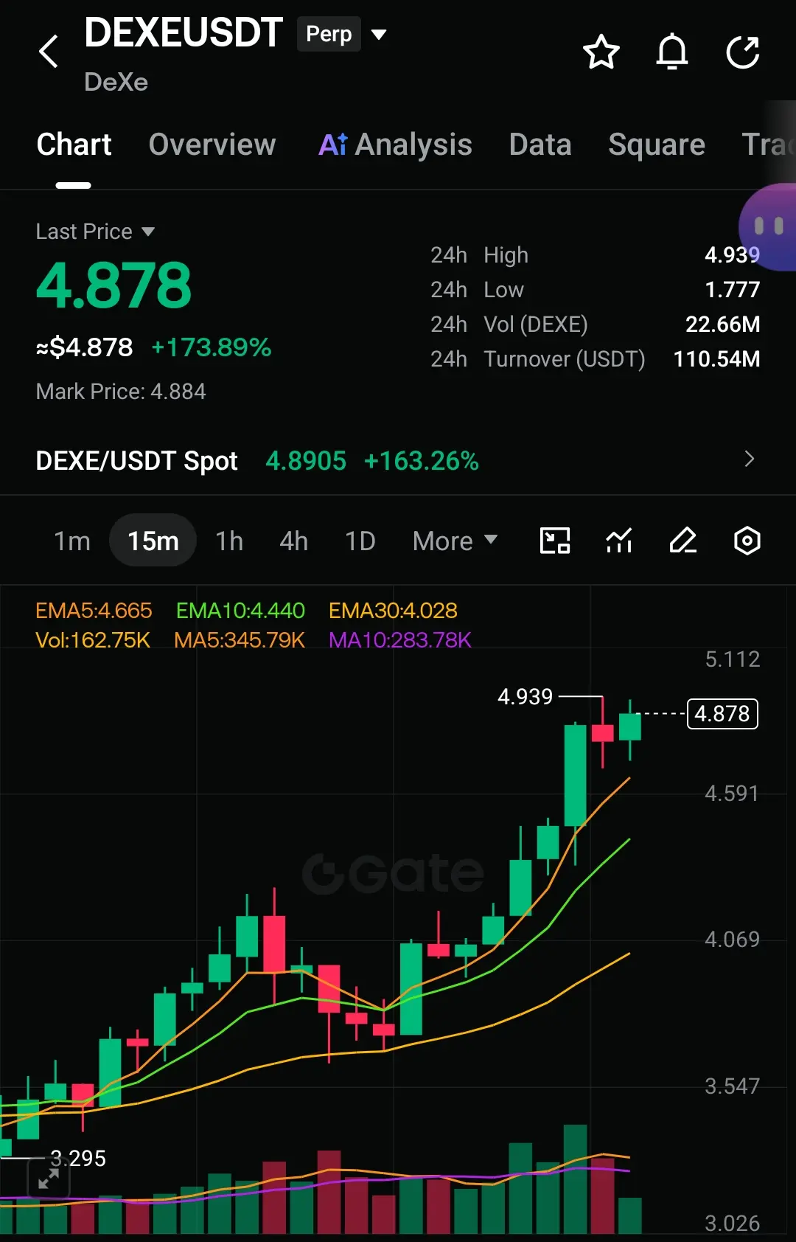The image size is (796, 1242).
Task: Tap the spot price 4.8905
Action: [306, 461]
